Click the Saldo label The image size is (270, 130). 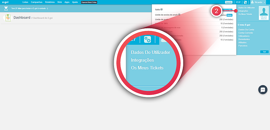(x=158, y=10)
